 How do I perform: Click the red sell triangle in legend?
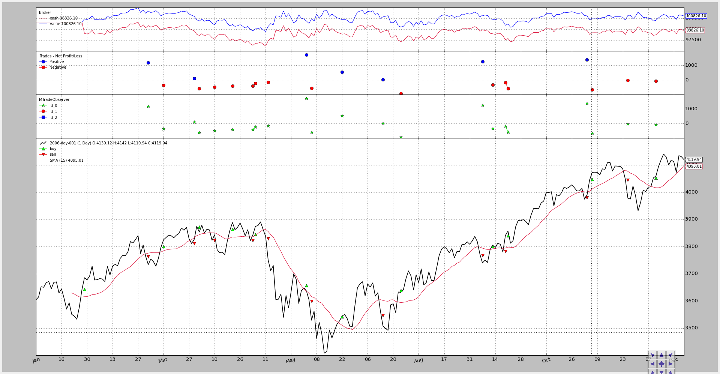click(43, 155)
